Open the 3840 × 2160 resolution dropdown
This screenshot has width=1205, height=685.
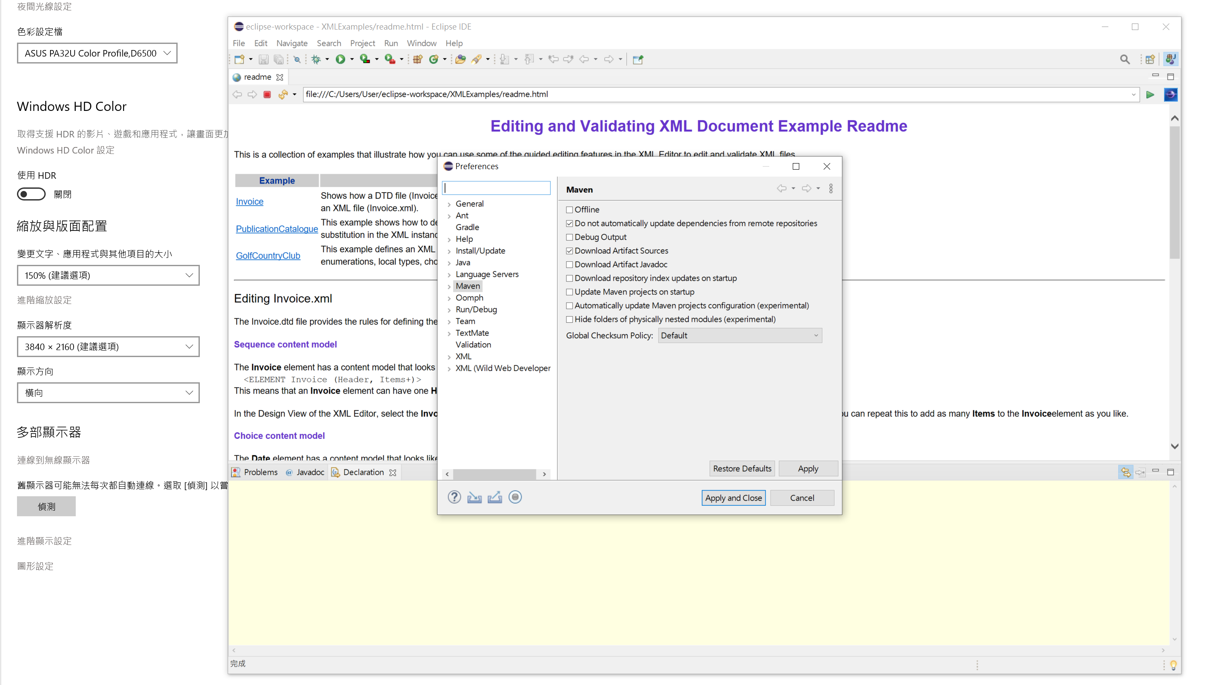(108, 347)
